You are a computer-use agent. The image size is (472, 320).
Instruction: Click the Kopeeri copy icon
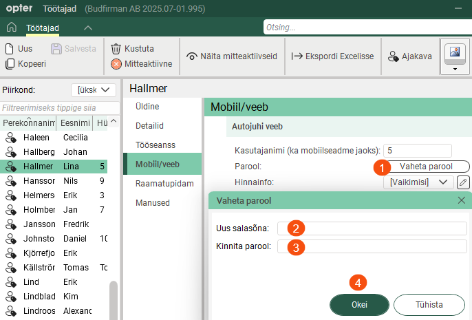click(x=10, y=64)
